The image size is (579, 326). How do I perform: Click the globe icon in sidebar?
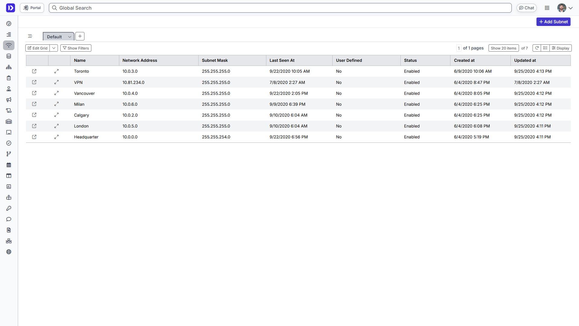9,252
